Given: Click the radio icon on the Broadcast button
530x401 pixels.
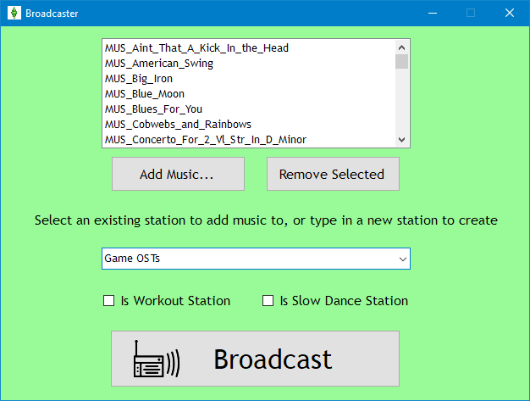Looking at the screenshot, I should pos(157,359).
